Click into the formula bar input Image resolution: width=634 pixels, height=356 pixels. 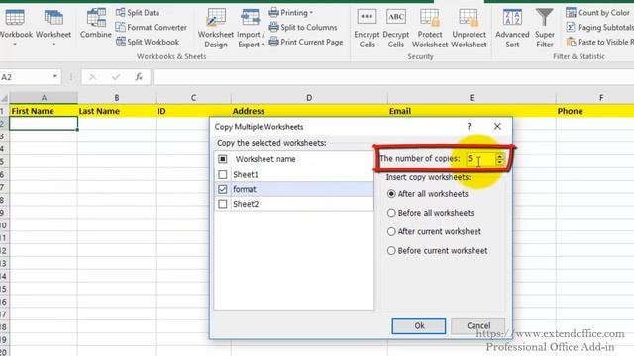tap(393, 77)
